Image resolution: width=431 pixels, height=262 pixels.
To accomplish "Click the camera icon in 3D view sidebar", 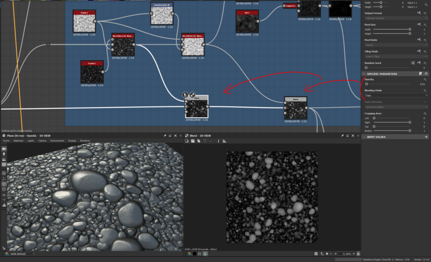I will tap(4, 149).
